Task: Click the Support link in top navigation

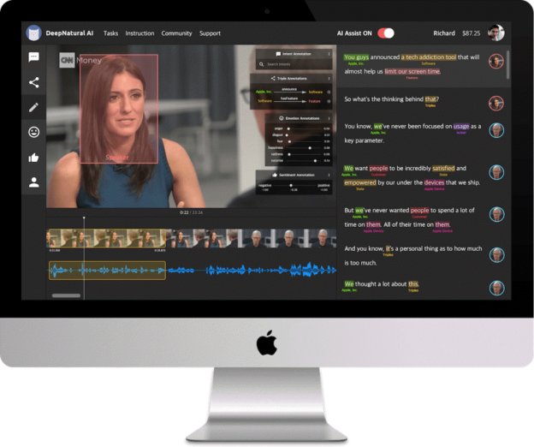Action: 210,33
